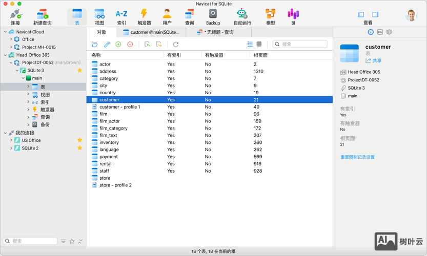This screenshot has width=427, height=256.
Task: Select the payment table row
Action: point(210,157)
